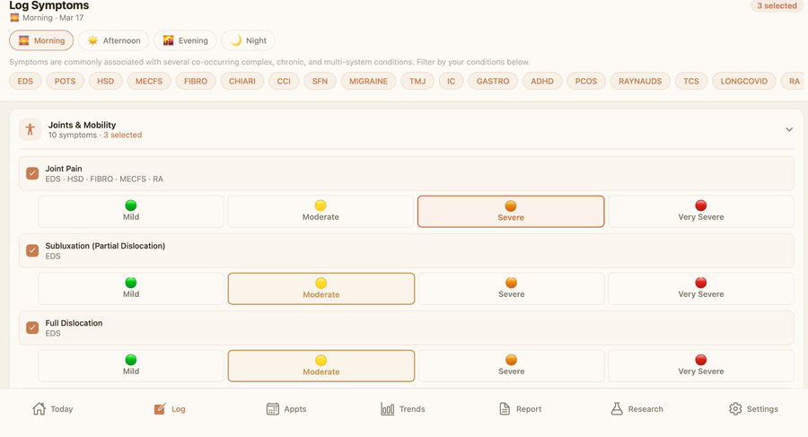Switch to the Evening time tab
Image resolution: width=808 pixels, height=437 pixels.
coord(185,40)
